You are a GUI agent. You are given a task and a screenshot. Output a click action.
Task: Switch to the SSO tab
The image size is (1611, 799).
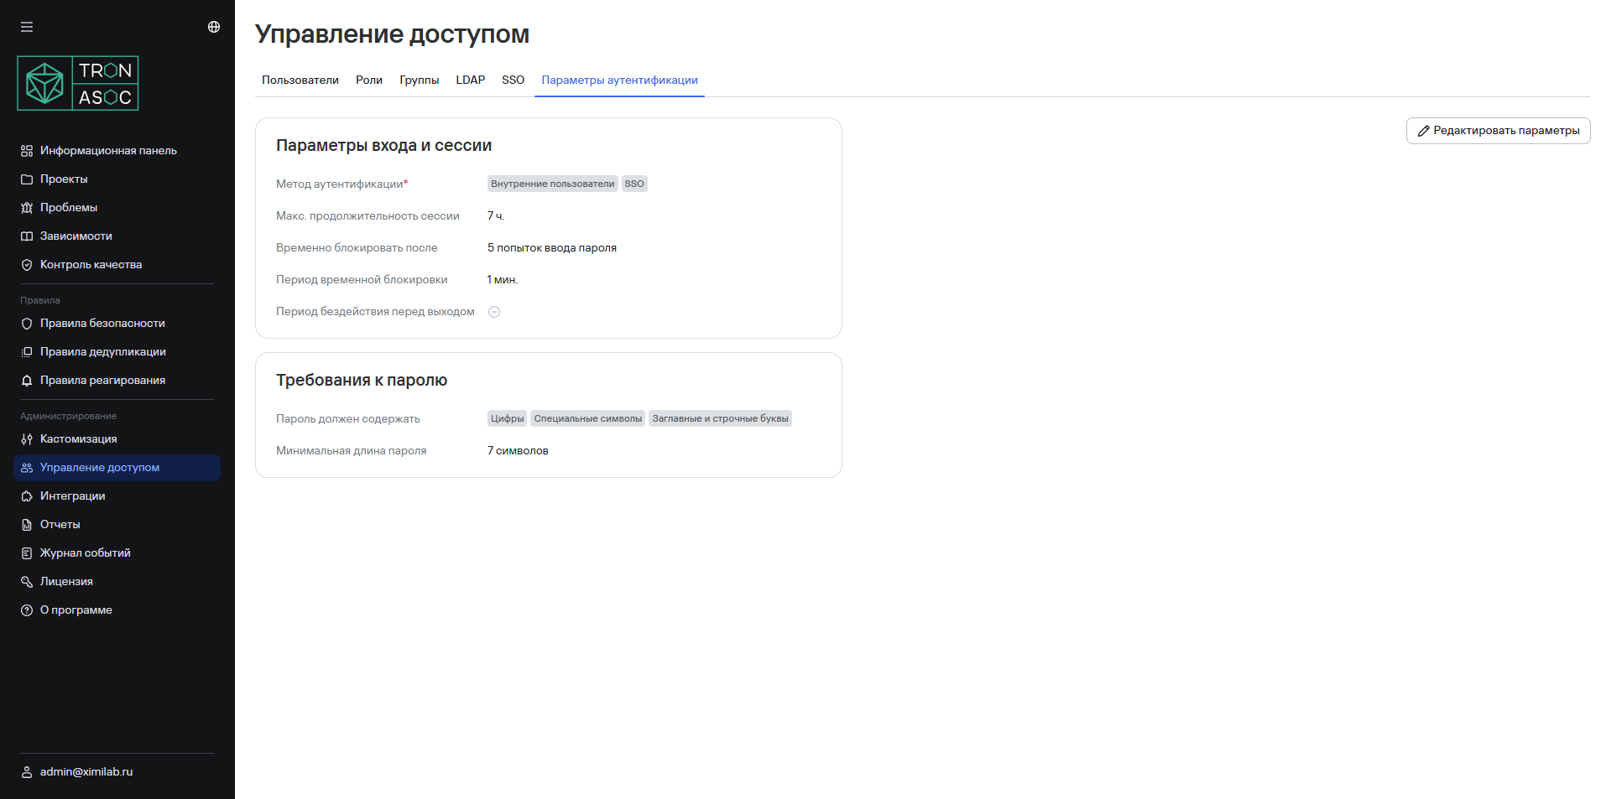pyautogui.click(x=513, y=80)
